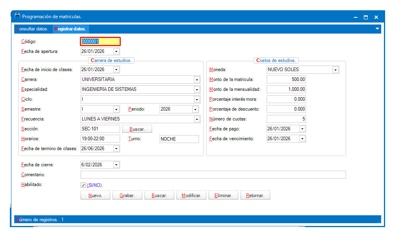Viewport: 395px width, 237px height.
Task: Close the Programación de matriculas window
Action: click(376, 17)
